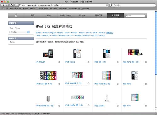Image resolution: width=157 pixels, height=115 pixels.
Task: Open iPod + iTunes link in sidebar
Action: click(x=15, y=28)
